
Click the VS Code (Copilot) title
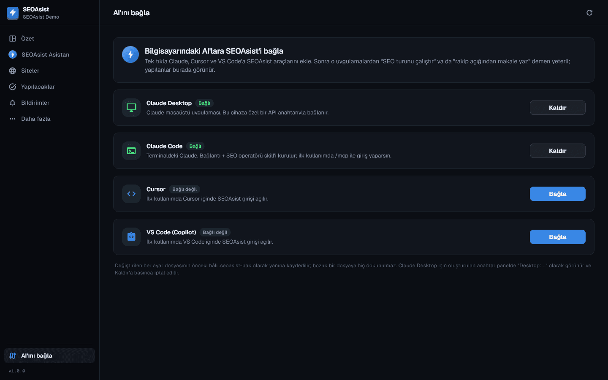click(171, 232)
